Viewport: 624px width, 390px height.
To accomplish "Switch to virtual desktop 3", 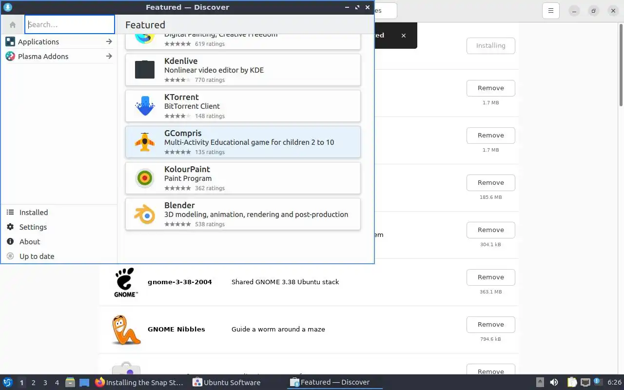I will [x=45, y=383].
